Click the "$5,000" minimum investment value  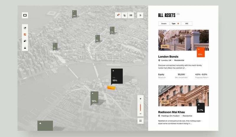point(181,74)
